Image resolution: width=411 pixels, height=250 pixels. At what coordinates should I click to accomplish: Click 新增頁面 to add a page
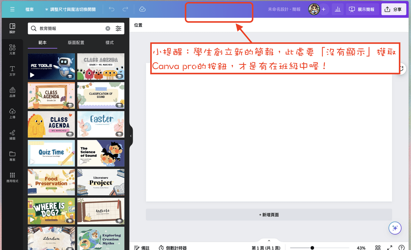pyautogui.click(x=269, y=214)
